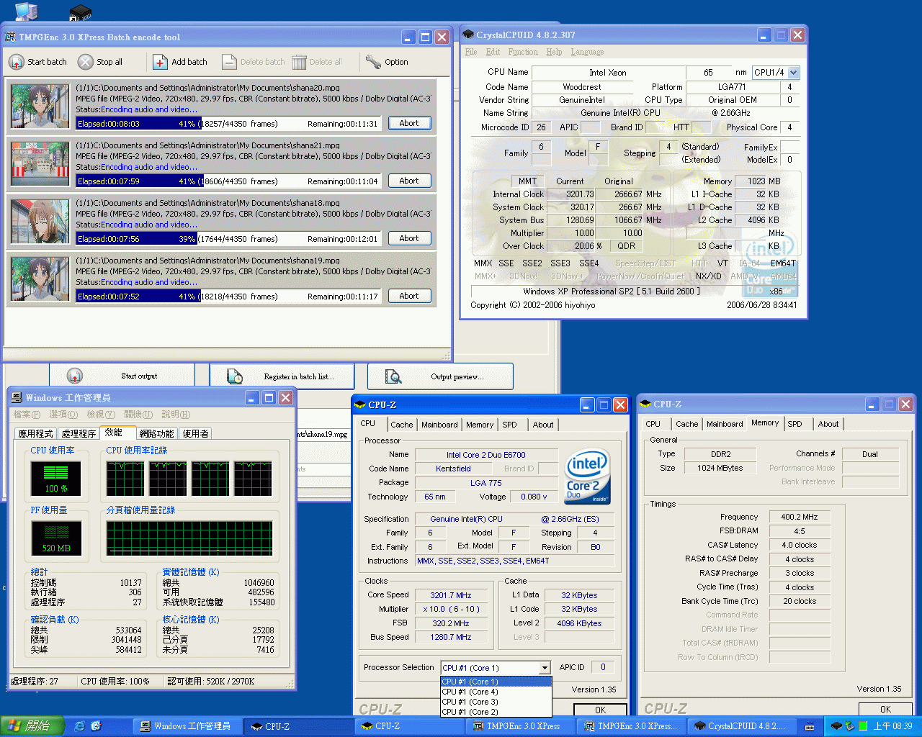
Task: Click OK in the CPU-Z Memory window
Action: (x=885, y=709)
